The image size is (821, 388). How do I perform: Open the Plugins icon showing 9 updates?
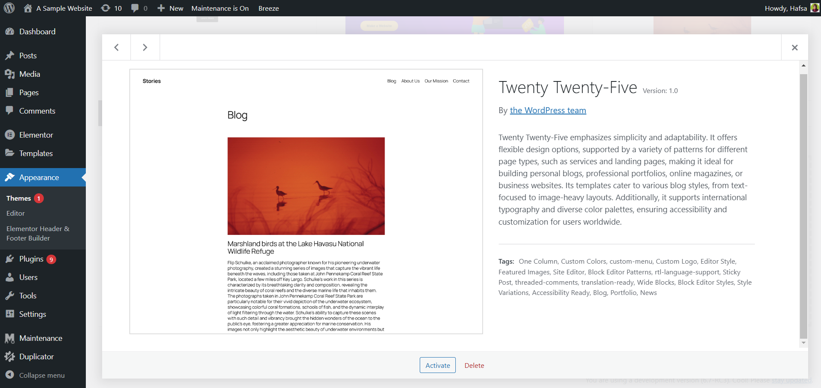[x=10, y=259]
